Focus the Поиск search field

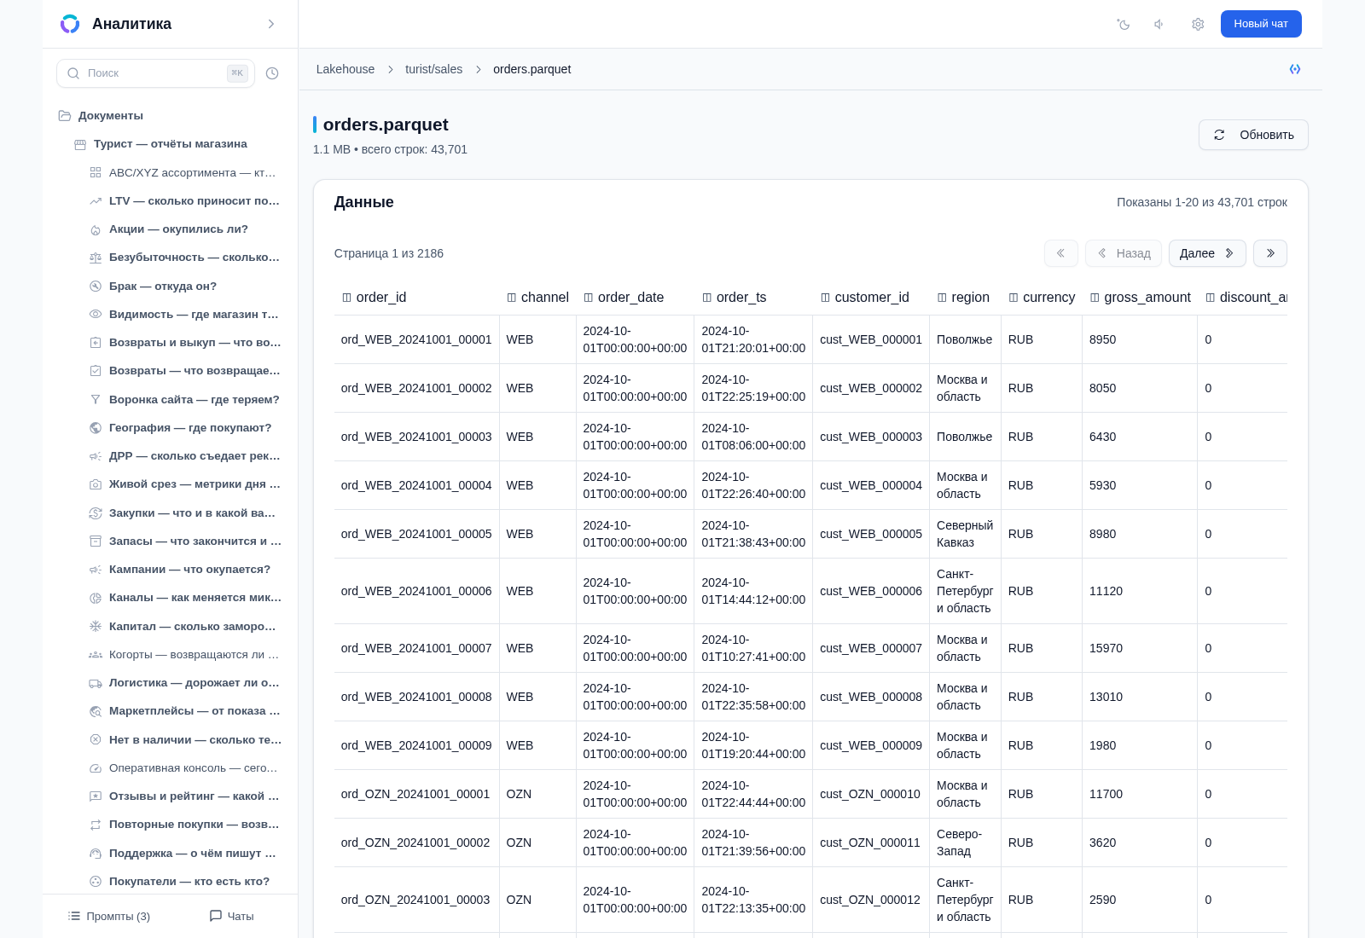(155, 73)
